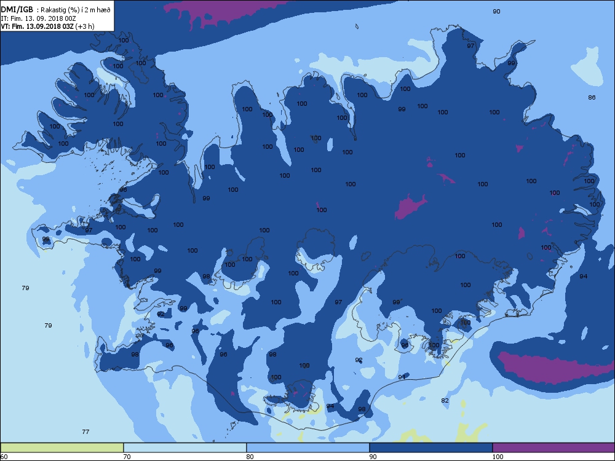Click the '100' legend scale label
This screenshot has height=461, width=615.
[x=498, y=457]
